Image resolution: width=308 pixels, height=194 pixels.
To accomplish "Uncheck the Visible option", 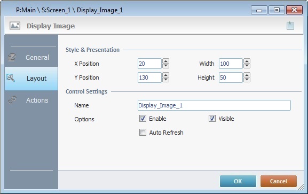I will click(212, 119).
